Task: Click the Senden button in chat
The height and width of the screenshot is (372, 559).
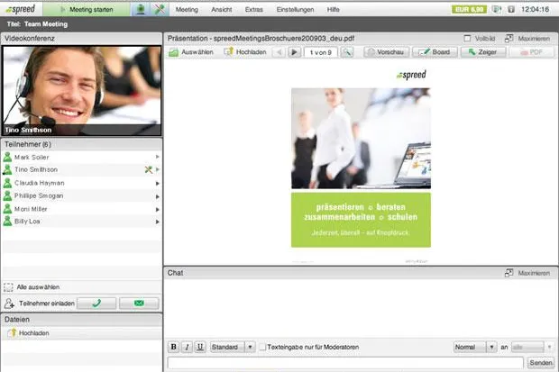Action: [540, 363]
